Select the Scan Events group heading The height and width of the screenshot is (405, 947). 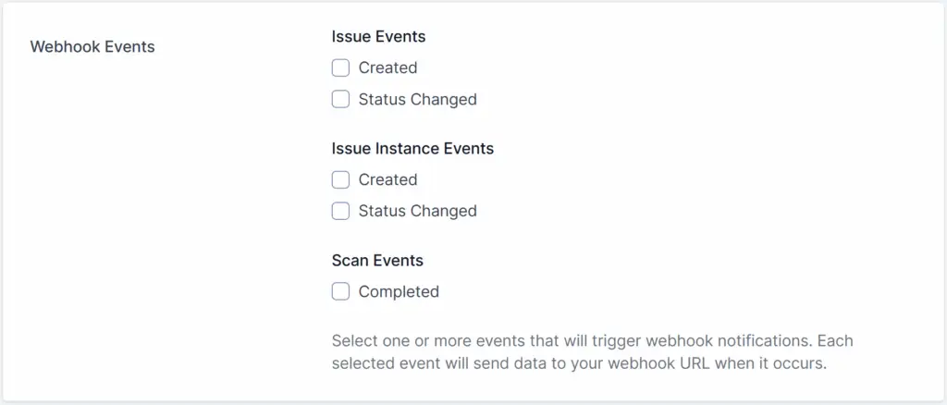click(x=377, y=261)
